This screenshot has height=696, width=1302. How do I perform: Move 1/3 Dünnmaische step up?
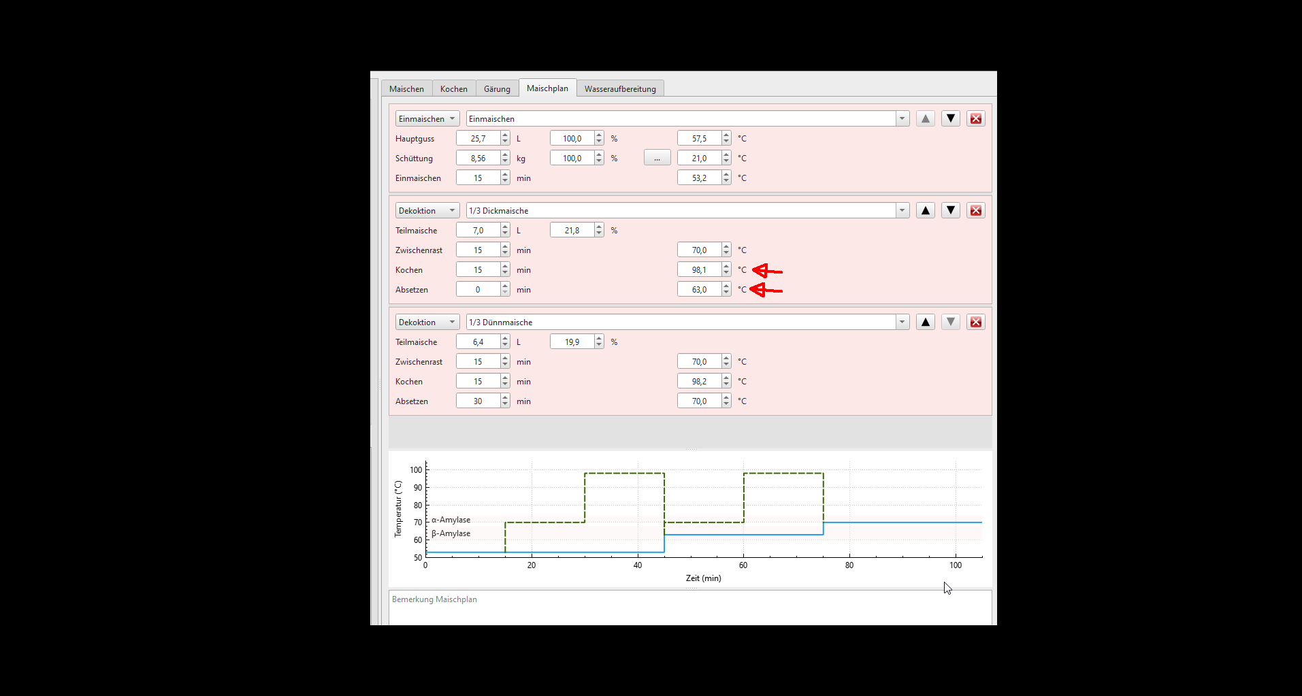click(925, 322)
